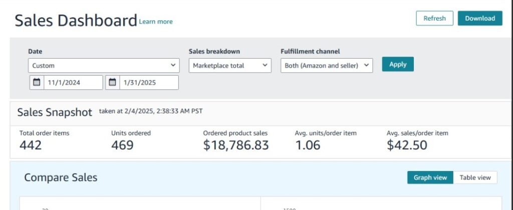513x210 pixels.
Task: Click the Sales Snapshot timestamp text
Action: (x=151, y=111)
